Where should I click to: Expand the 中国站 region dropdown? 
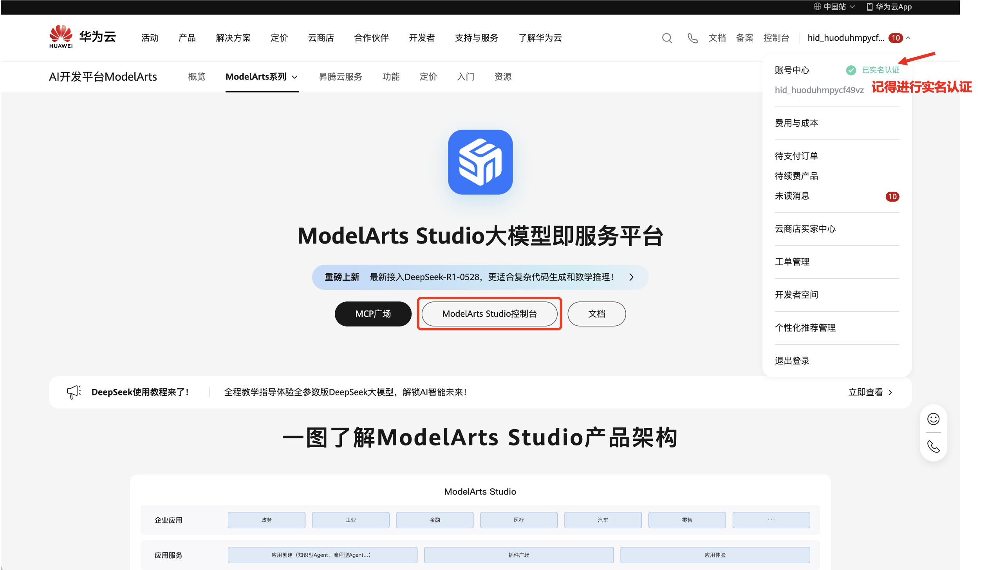click(834, 7)
